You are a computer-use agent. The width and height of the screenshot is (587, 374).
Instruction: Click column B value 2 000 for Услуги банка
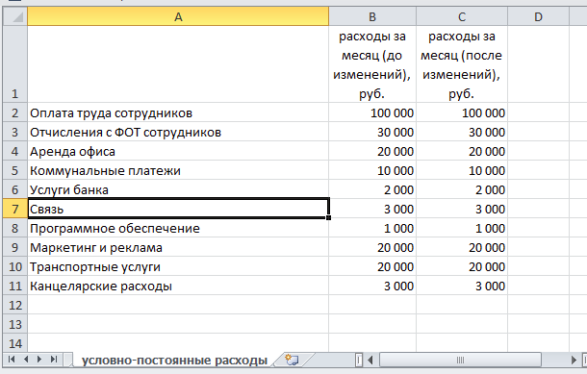tap(372, 189)
